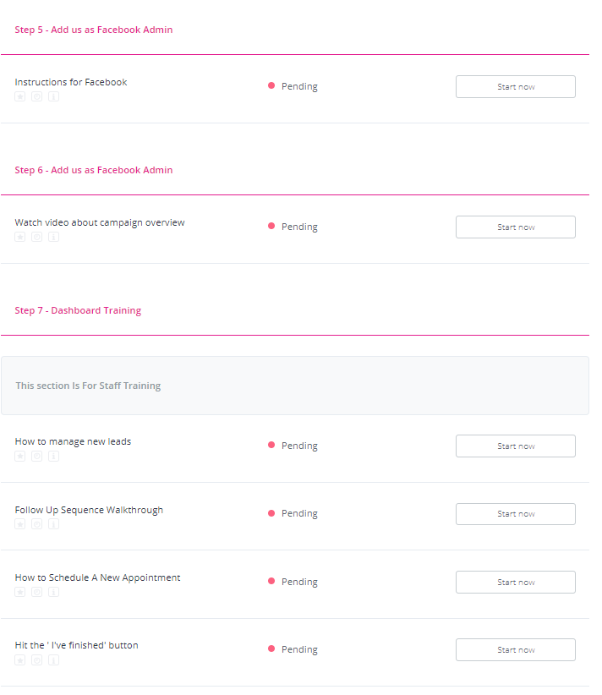Open the info icon under How to manage new leads
Viewport: 602px width, 695px height.
point(53,456)
